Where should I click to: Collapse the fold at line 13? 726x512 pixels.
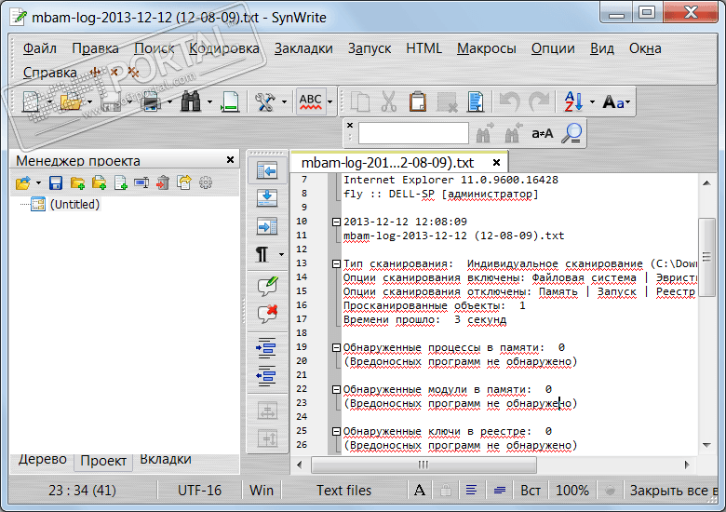pos(337,263)
